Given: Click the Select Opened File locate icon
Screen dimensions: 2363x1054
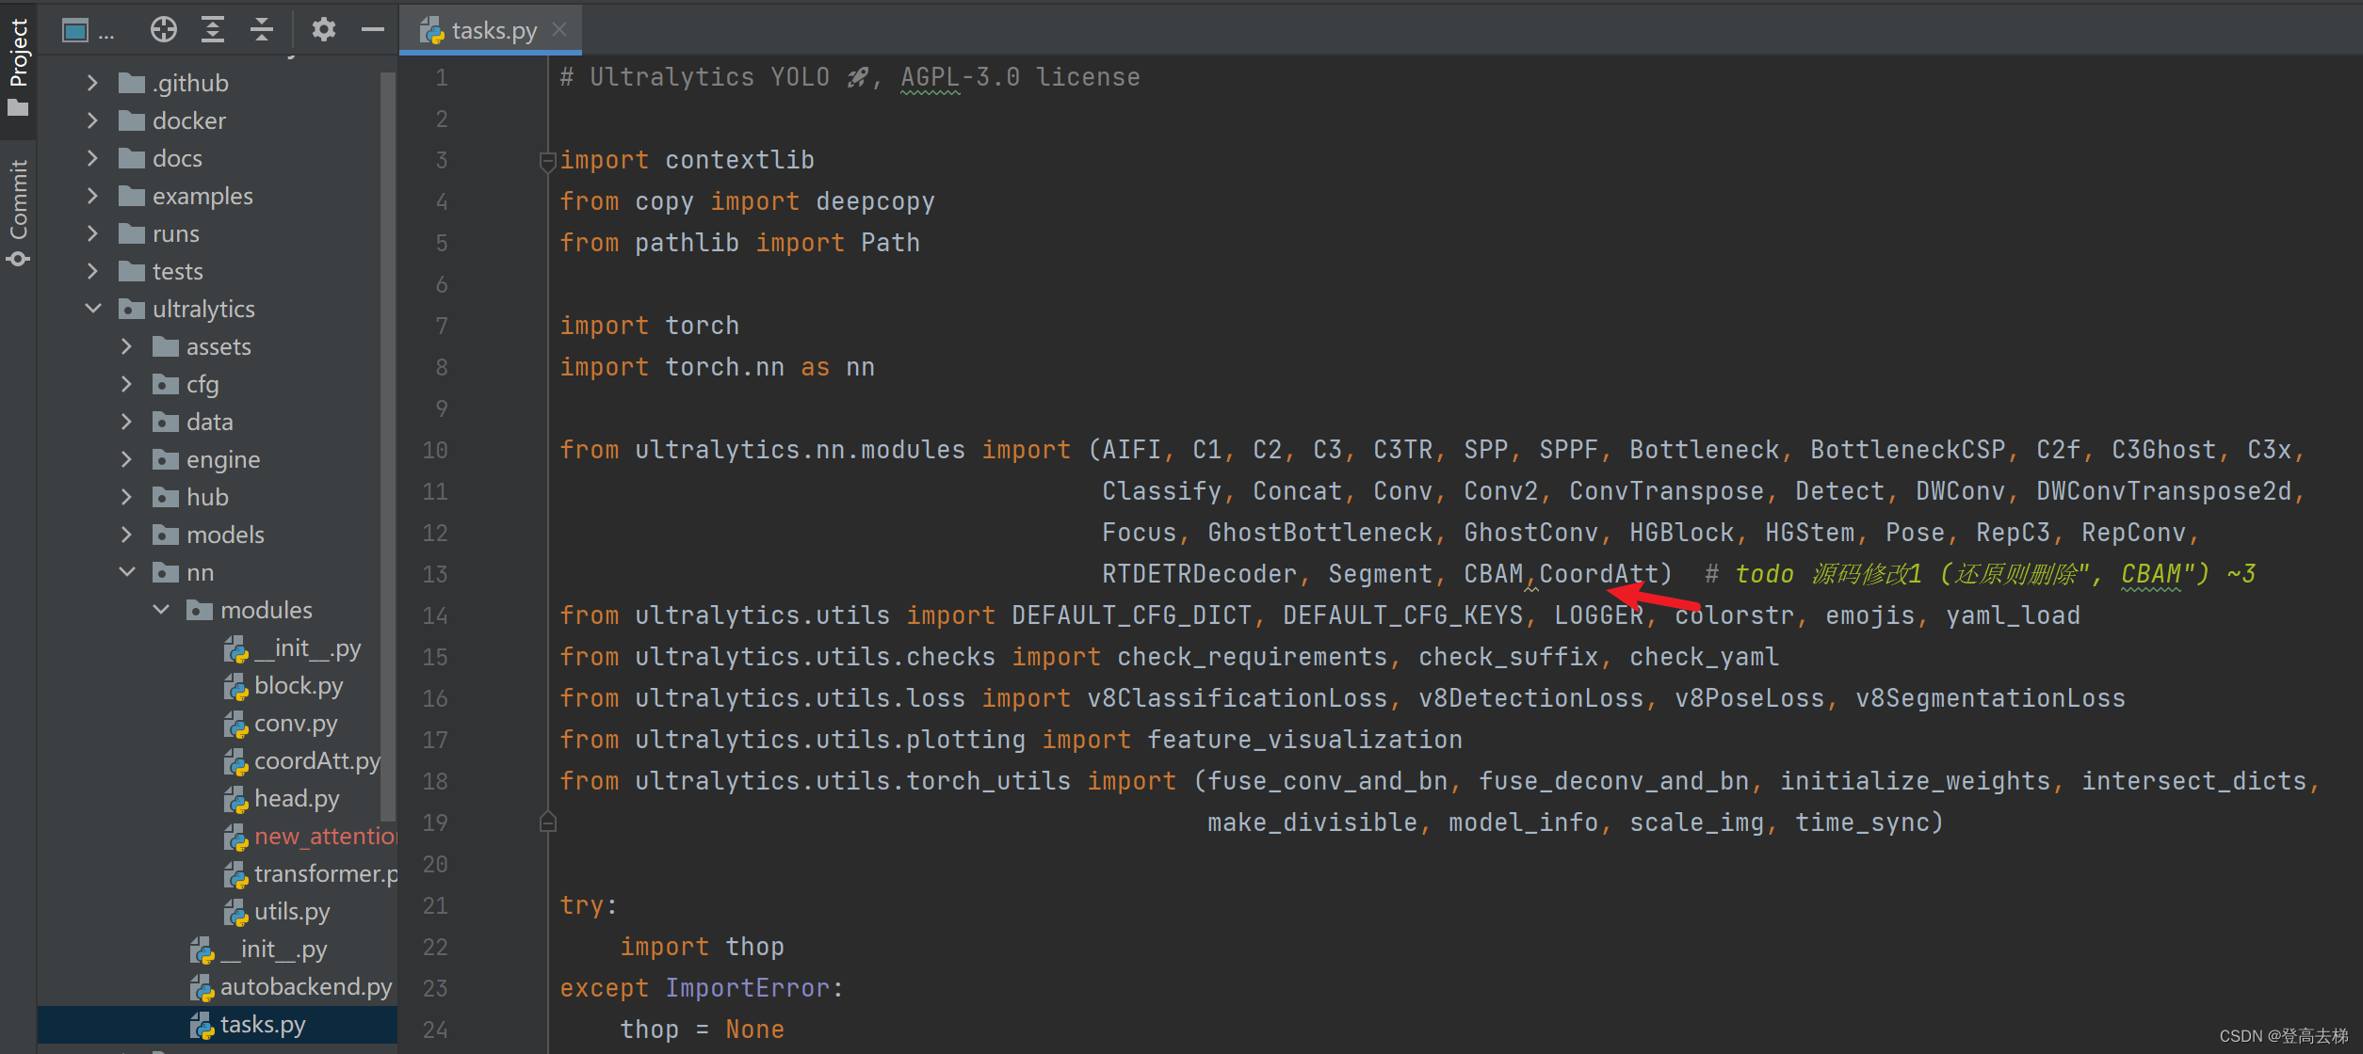Looking at the screenshot, I should point(164,30).
